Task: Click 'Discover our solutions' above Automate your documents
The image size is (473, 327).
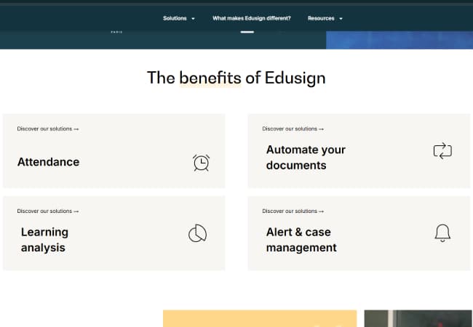Action: (x=293, y=129)
